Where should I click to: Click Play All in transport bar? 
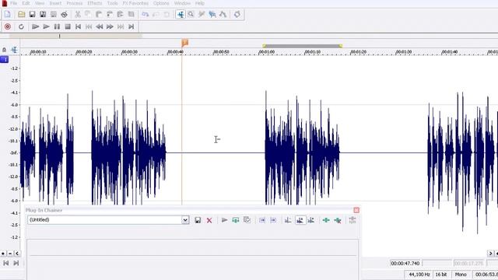(x=36, y=26)
